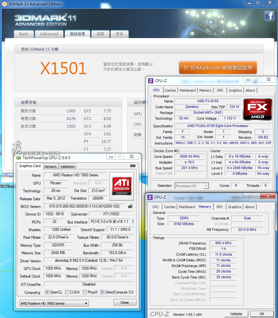The width and height of the screenshot is (278, 318).
Task: Switch to the Basic tab in 3DMark
Action: coord(24,34)
